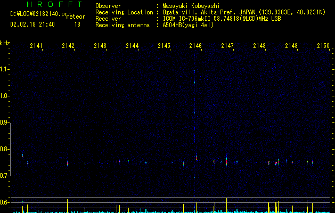Click the date stamp 02.02.18 21:40
This screenshot has width=335, height=213.
click(32, 24)
